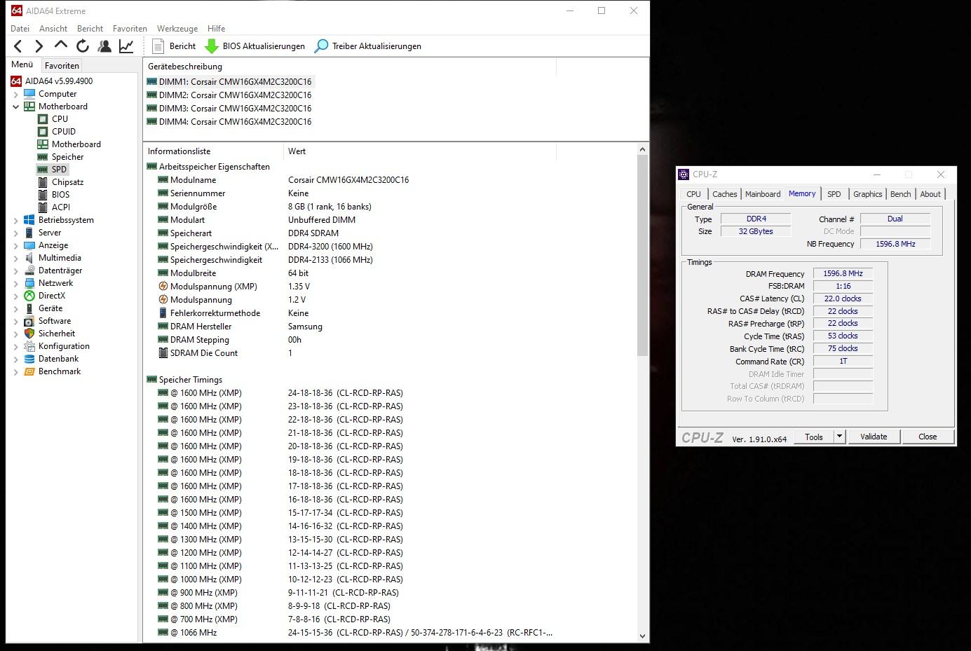Select the Benchmark icon node
Viewport: 971px width, 651px height.
click(29, 371)
